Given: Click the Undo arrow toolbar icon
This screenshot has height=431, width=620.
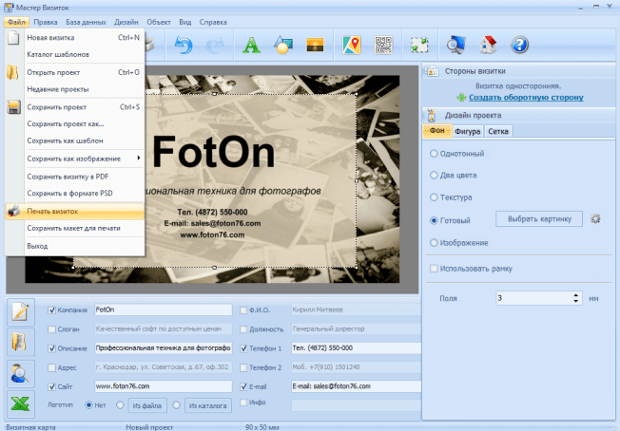Looking at the screenshot, I should [184, 45].
